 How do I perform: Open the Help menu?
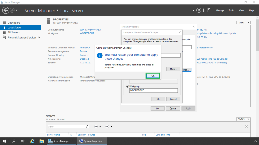point(251,10)
